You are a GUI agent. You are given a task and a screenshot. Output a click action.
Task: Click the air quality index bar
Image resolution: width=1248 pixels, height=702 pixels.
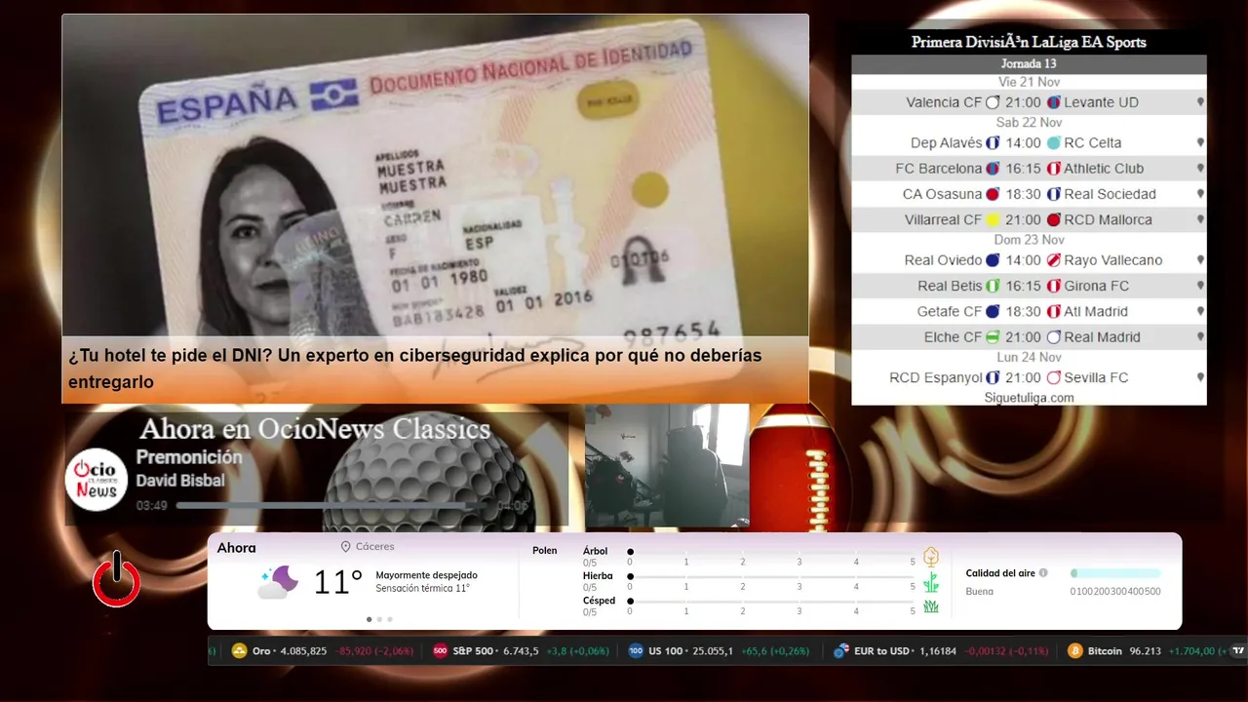point(1115,573)
